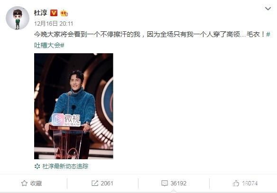This screenshot has width=277, height=193.
Task: Click the orange V verified badge
Action: [x=54, y=13]
